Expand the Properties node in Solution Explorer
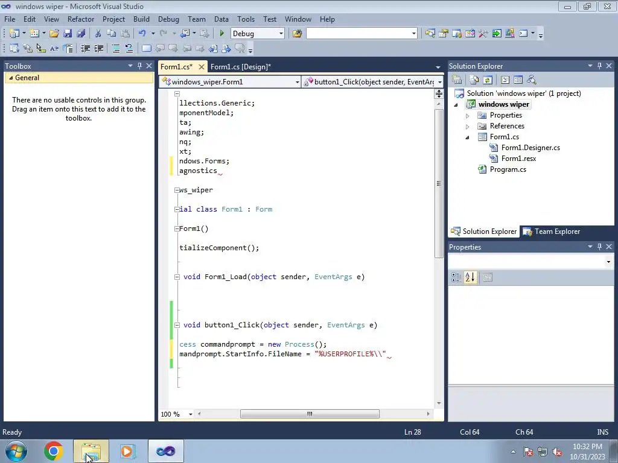Viewport: 618px width, 463px height. tap(468, 116)
